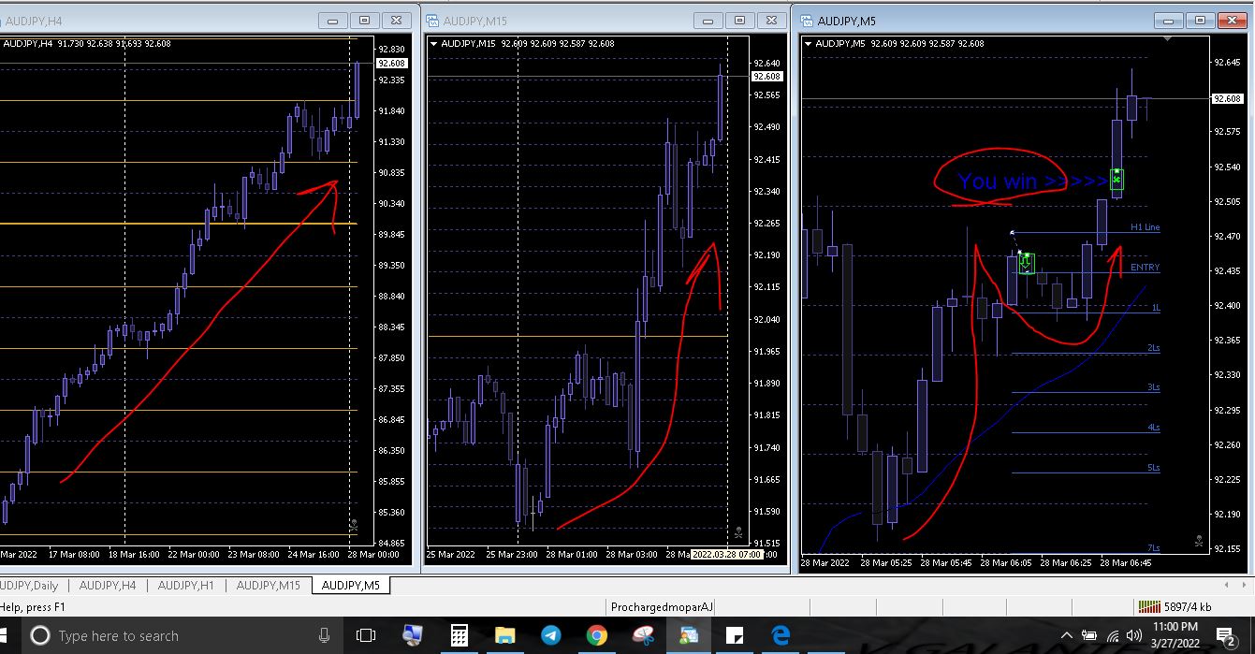This screenshot has width=1255, height=654.
Task: Click the MetaTrader terminal taskbar icon
Action: [x=689, y=635]
